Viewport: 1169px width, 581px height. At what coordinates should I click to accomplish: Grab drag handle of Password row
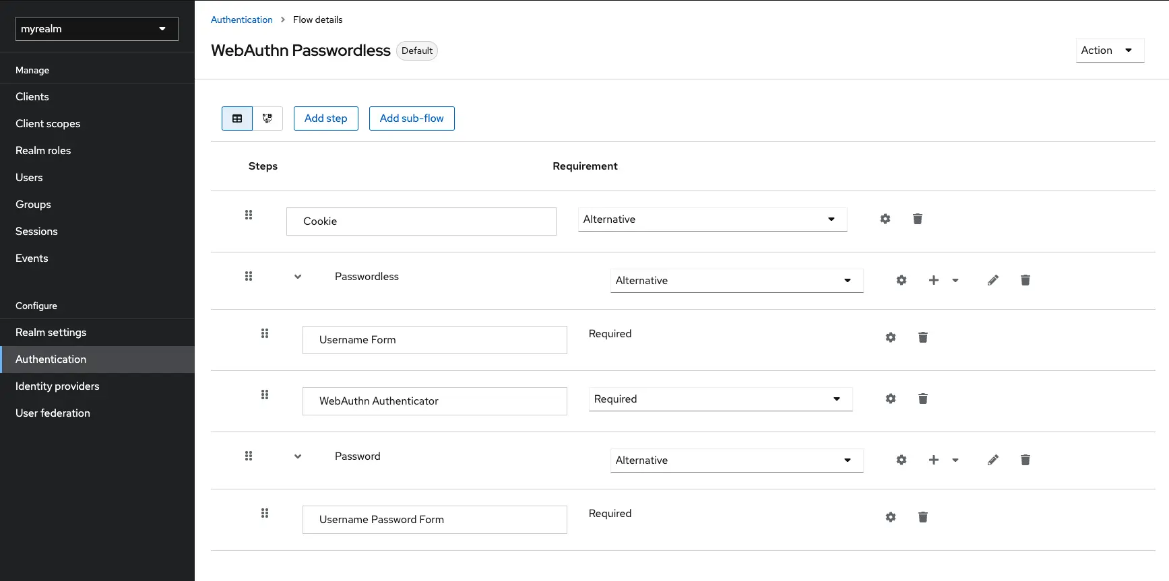point(249,456)
